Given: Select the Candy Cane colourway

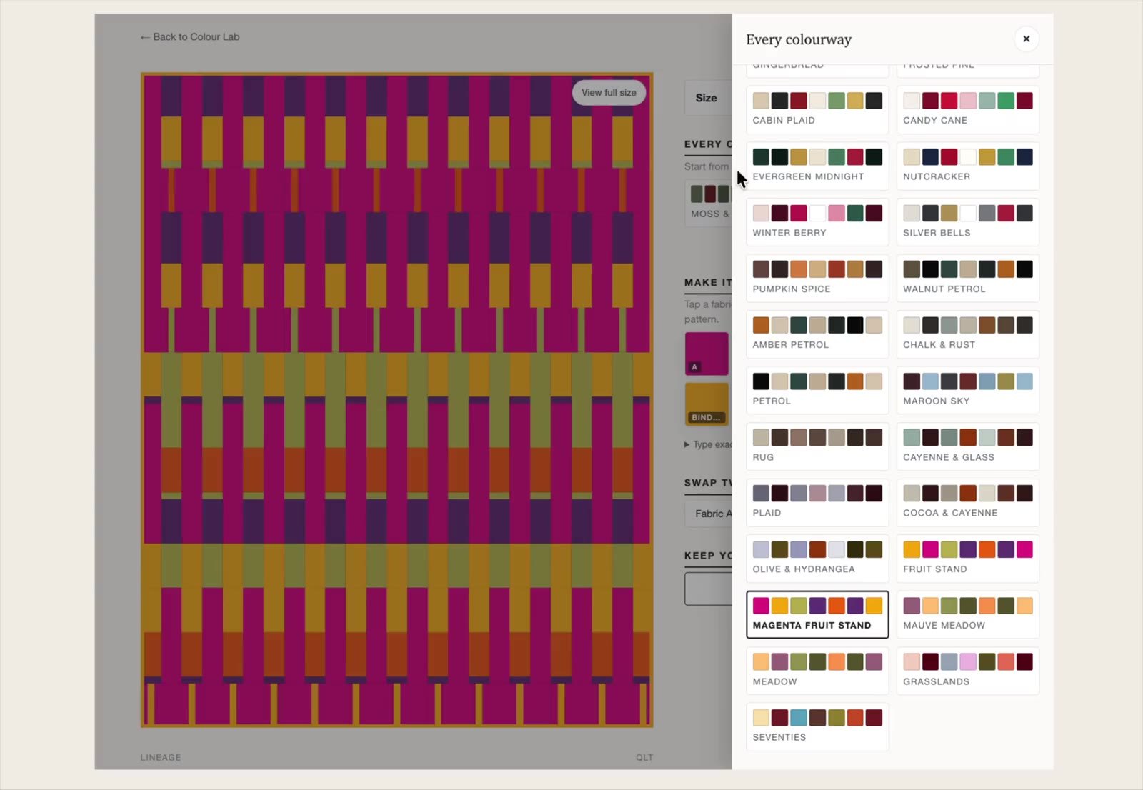Looking at the screenshot, I should pos(968,110).
